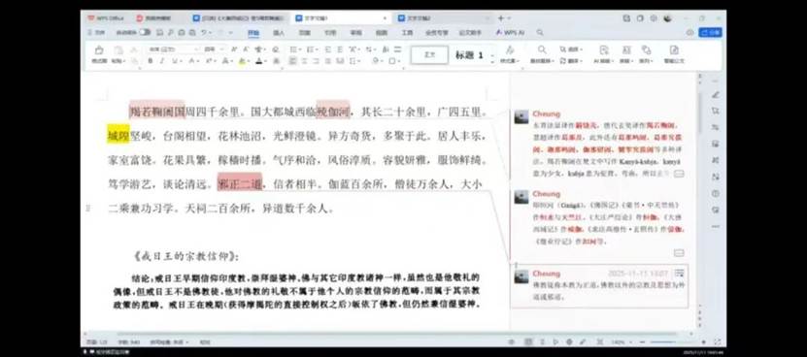The height and width of the screenshot is (357, 807).
Task: Select the Insert (插入) ribbon tab
Action: (279, 32)
